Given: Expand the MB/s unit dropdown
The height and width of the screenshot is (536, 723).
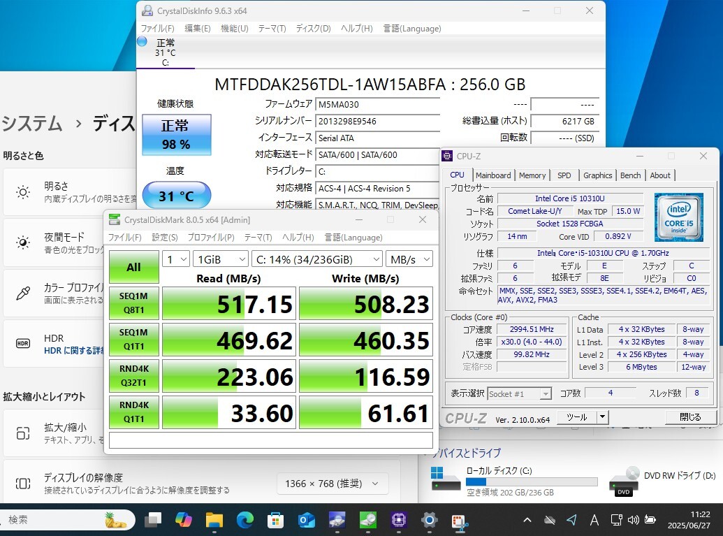Looking at the screenshot, I should (x=409, y=259).
